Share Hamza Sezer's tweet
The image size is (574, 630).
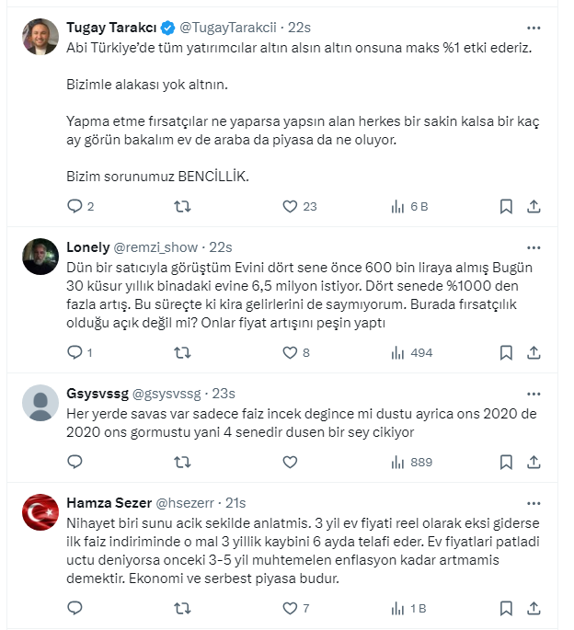coord(534,607)
